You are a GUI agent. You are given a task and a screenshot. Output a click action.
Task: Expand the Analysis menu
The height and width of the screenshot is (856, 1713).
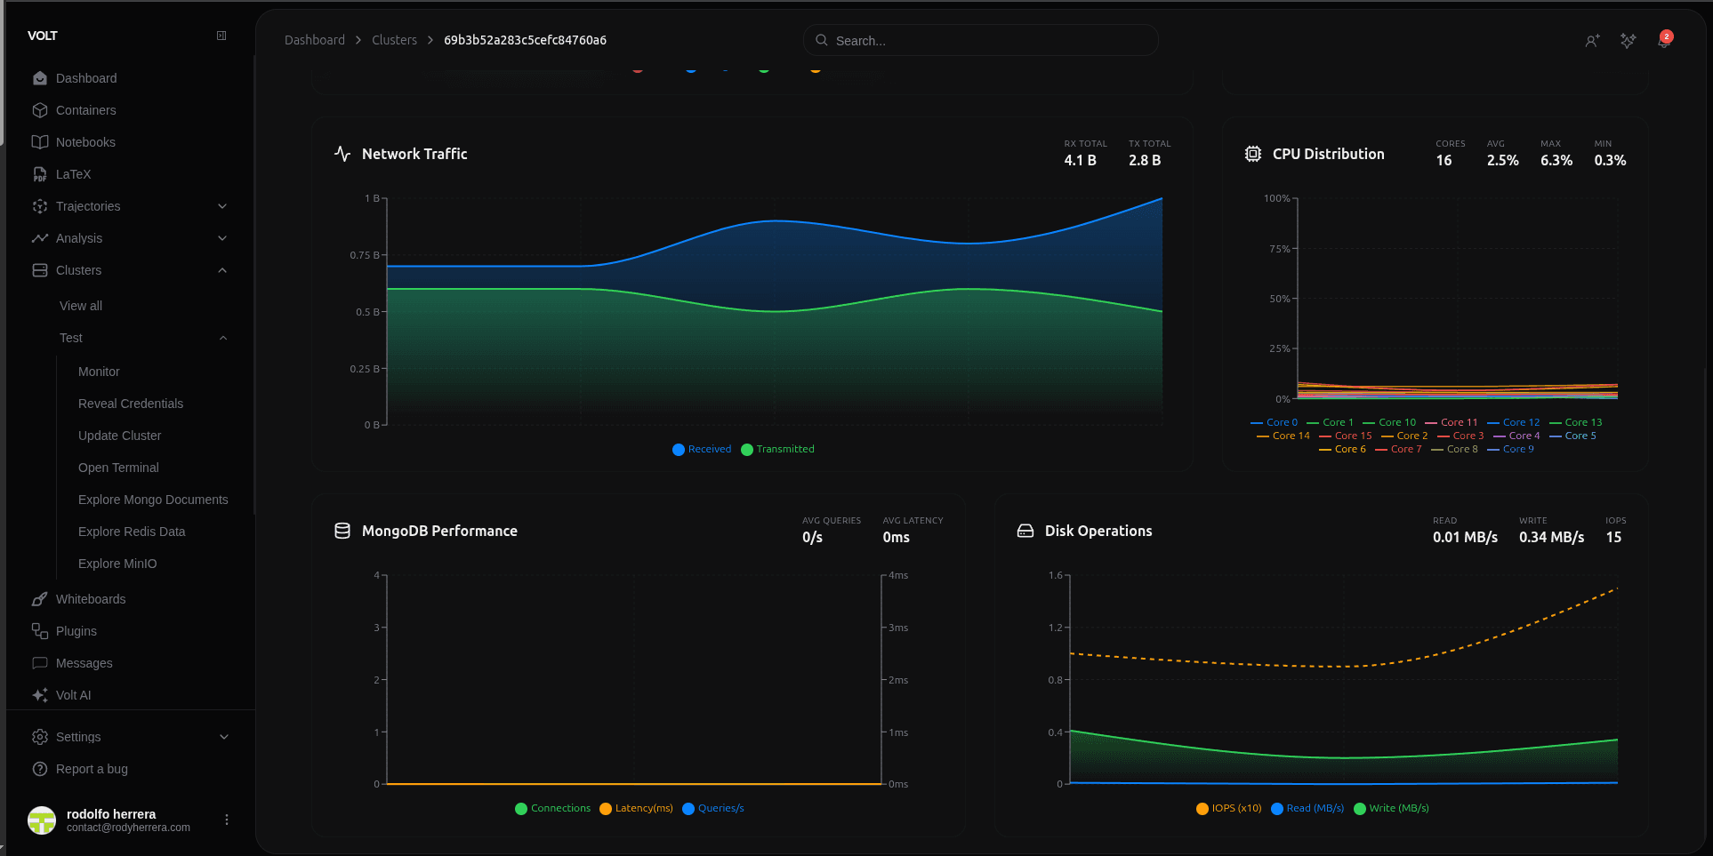[78, 238]
